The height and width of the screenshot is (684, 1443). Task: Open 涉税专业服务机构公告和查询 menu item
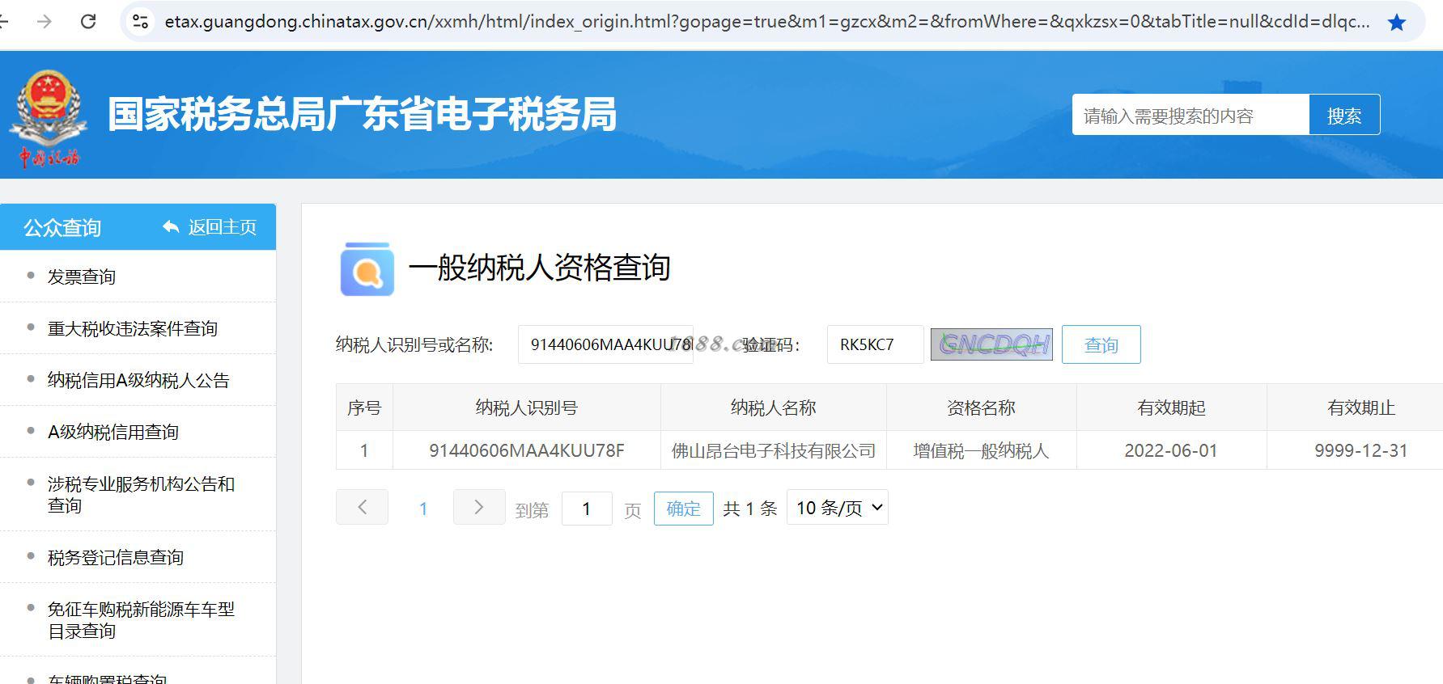(141, 494)
